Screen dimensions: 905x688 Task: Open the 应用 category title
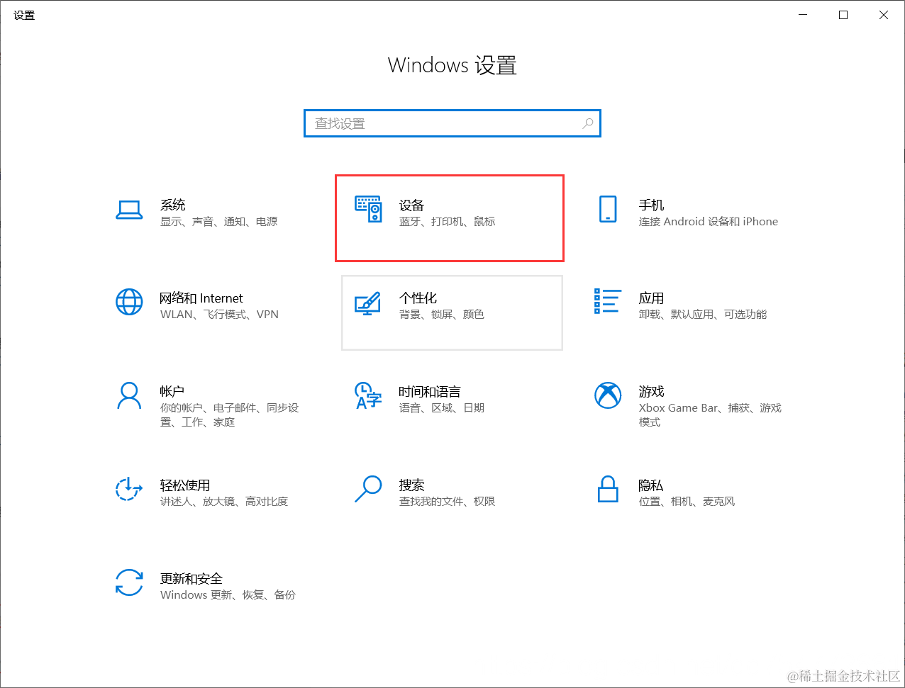(x=651, y=298)
